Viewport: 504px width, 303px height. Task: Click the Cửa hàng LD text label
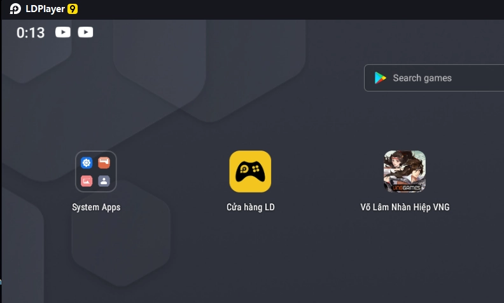250,207
